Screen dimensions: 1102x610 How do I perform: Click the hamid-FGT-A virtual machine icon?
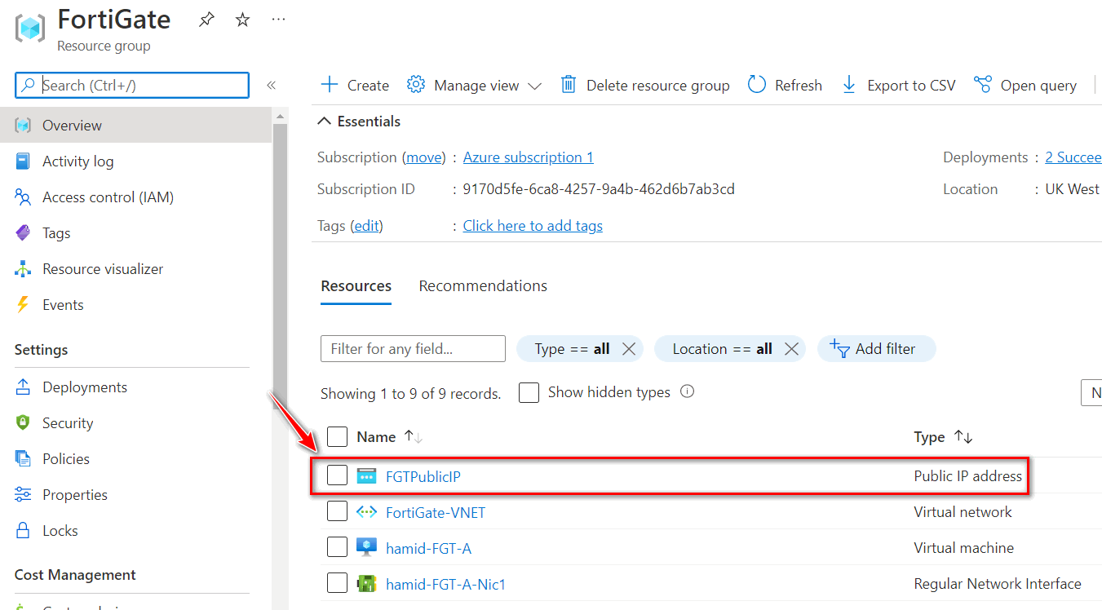pyautogui.click(x=366, y=548)
